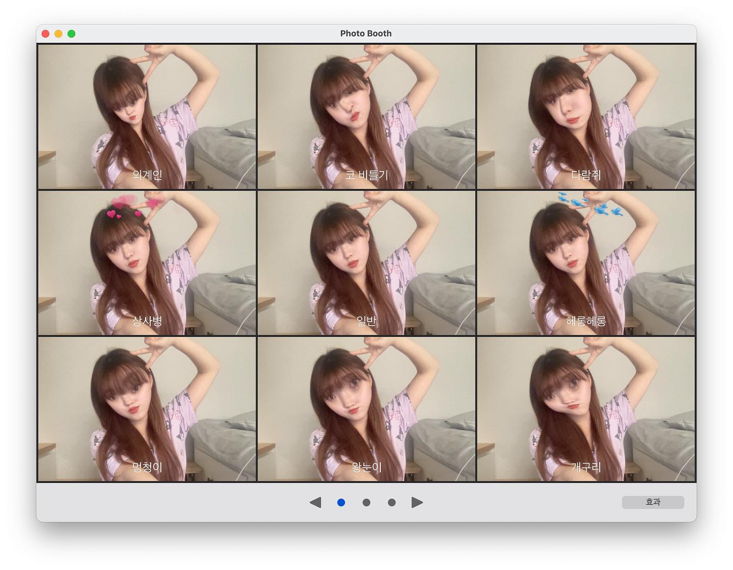
Task: Switch to the second effects page dot
Action: pos(366,502)
